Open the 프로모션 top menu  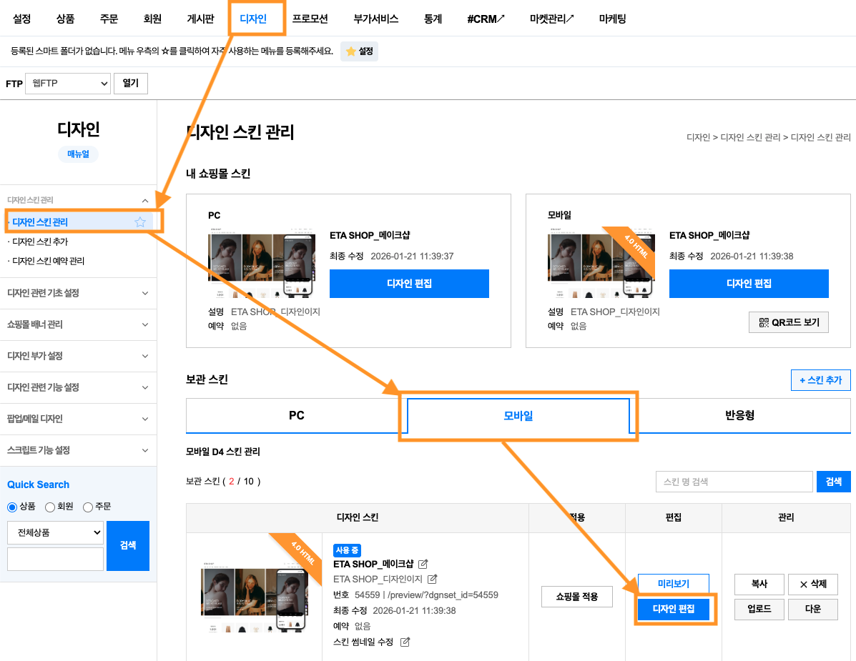pos(310,19)
